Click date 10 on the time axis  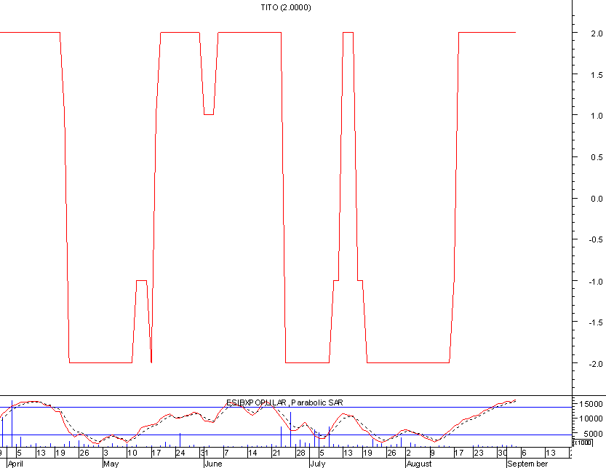[x=132, y=453]
